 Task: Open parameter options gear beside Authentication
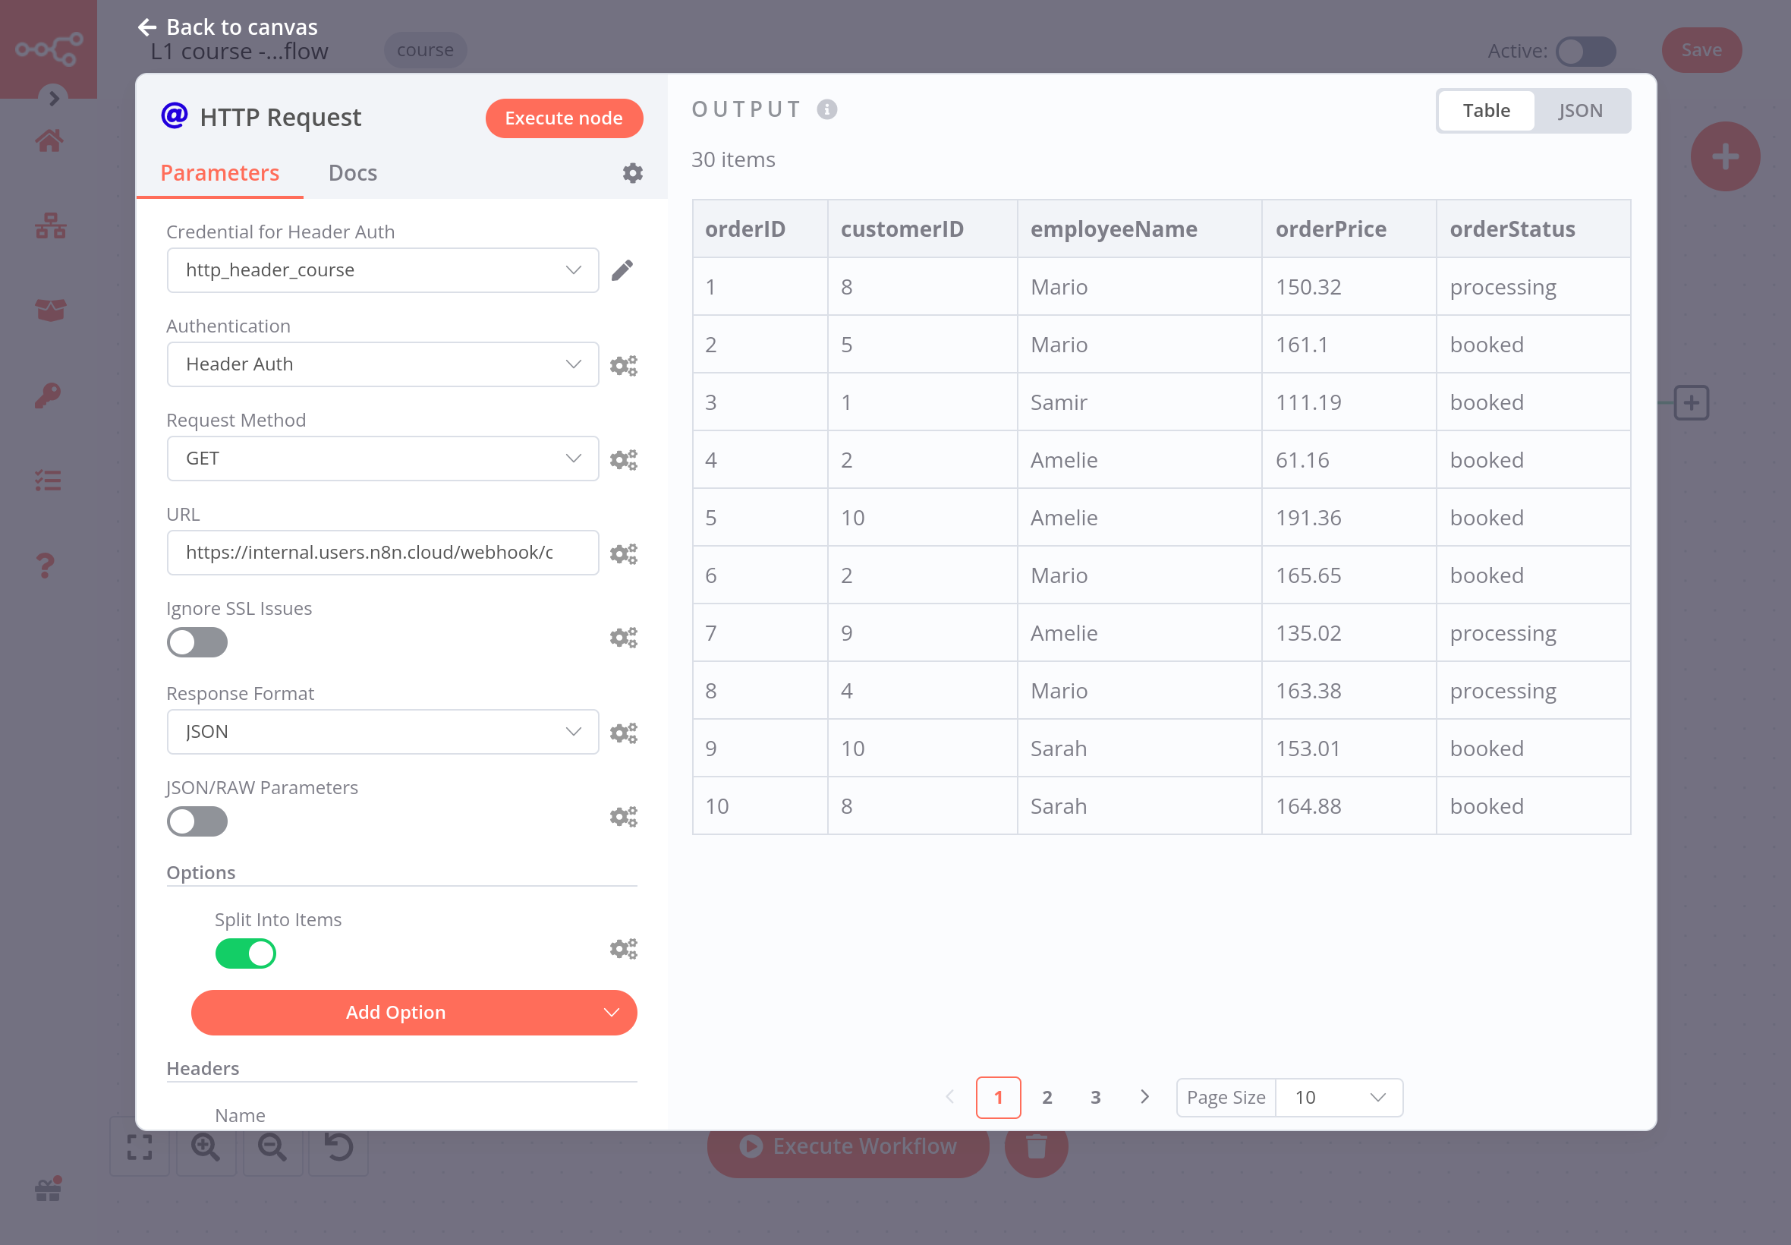coord(623,365)
